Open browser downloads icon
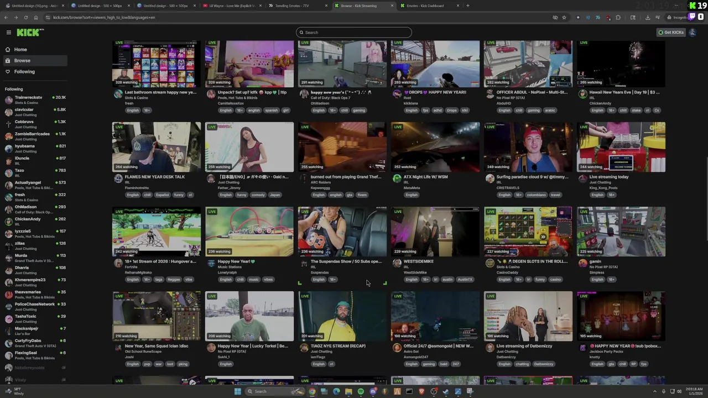708x398 pixels. (648, 18)
